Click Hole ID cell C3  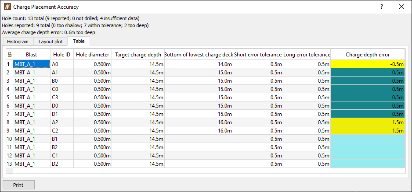[x=62, y=97]
